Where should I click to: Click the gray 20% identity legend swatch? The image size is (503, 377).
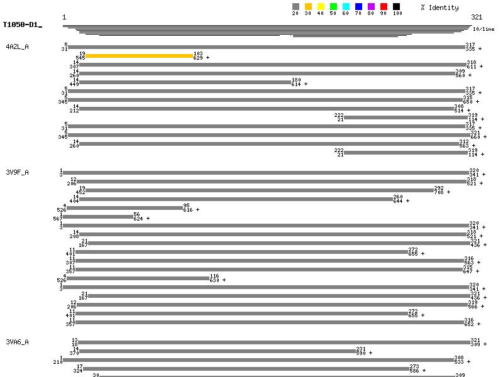coord(296,6)
